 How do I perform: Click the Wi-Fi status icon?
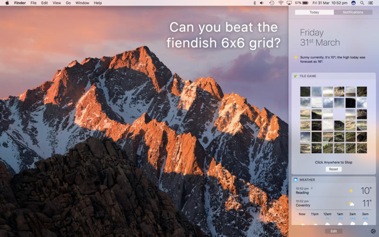(x=280, y=3)
